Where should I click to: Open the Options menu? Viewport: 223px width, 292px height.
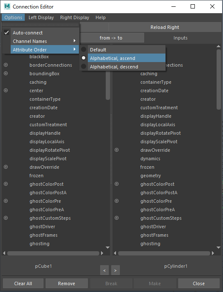(13, 17)
